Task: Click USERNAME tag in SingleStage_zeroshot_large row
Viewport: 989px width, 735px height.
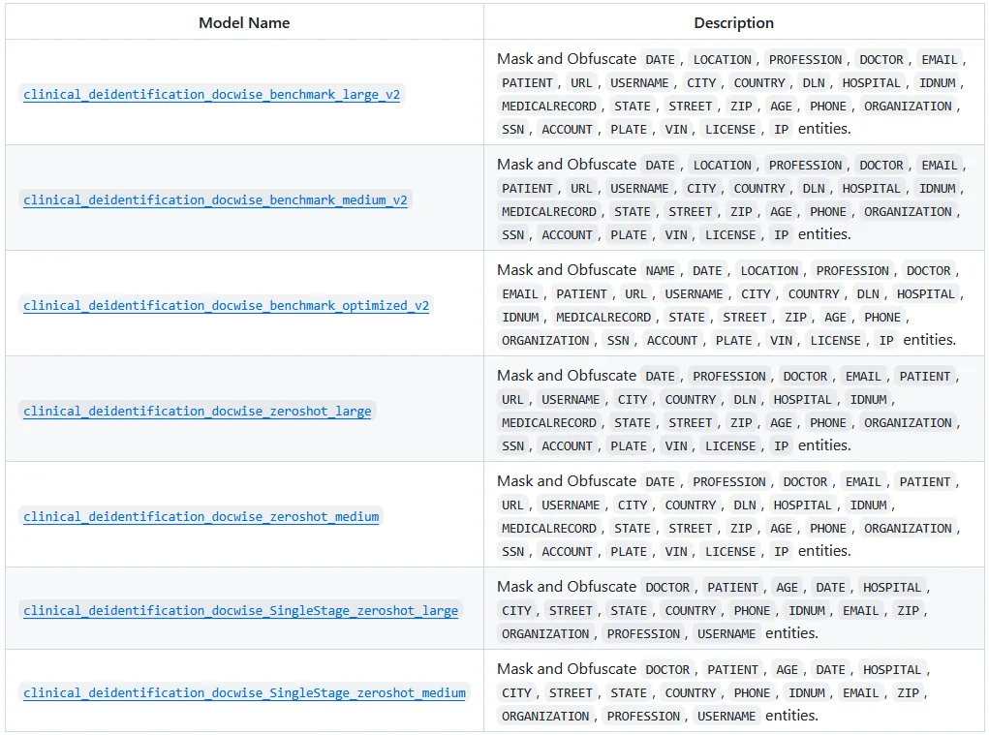Action: [726, 634]
